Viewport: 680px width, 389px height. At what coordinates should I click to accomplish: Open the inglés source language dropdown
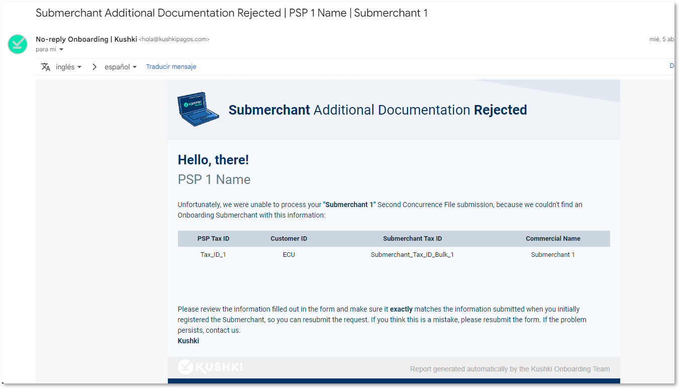[69, 67]
